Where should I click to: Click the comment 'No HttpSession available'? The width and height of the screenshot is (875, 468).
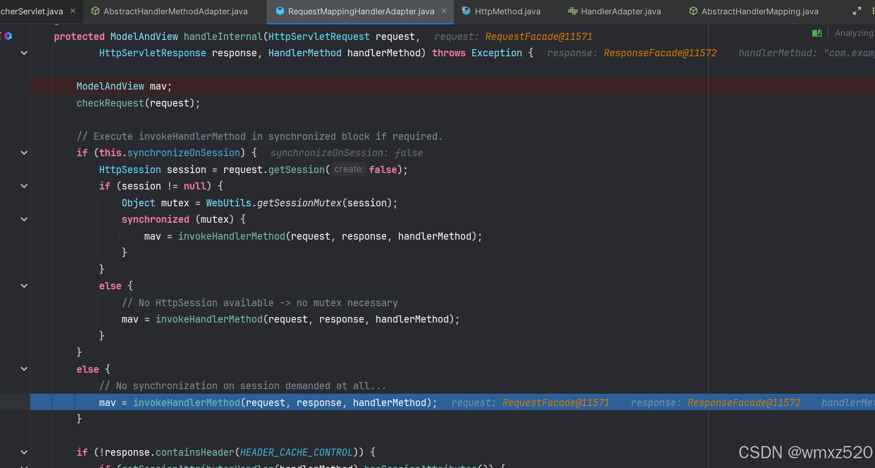pos(260,303)
